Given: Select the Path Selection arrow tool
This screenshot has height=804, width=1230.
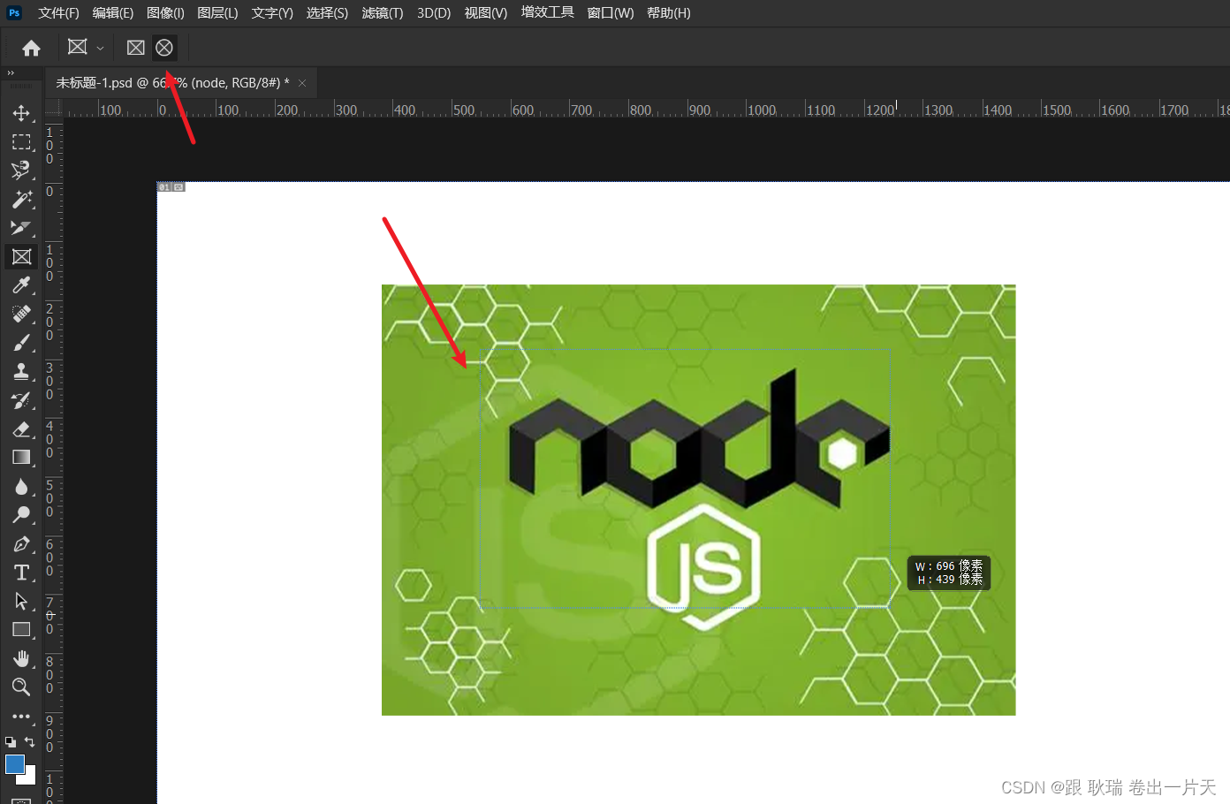Looking at the screenshot, I should point(21,602).
